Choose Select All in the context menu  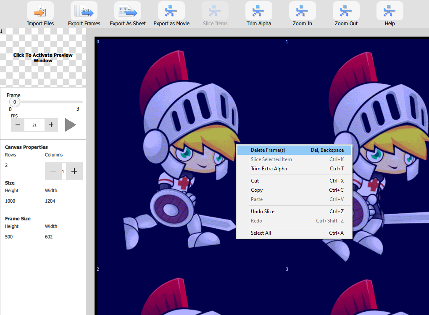(x=294, y=233)
